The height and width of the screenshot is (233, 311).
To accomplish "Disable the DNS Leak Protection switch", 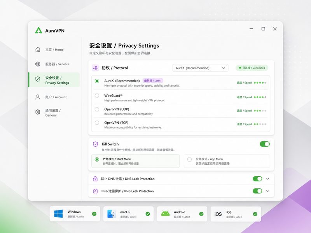I will pos(257,179).
